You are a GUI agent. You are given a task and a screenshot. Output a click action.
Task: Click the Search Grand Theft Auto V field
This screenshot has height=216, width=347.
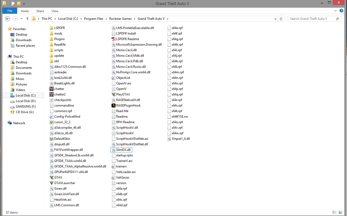coord(311,19)
